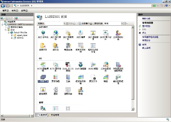This screenshot has width=171, height=122.
Task: Select RDWeb in Connections tree
Action: pyautogui.click(x=20, y=38)
